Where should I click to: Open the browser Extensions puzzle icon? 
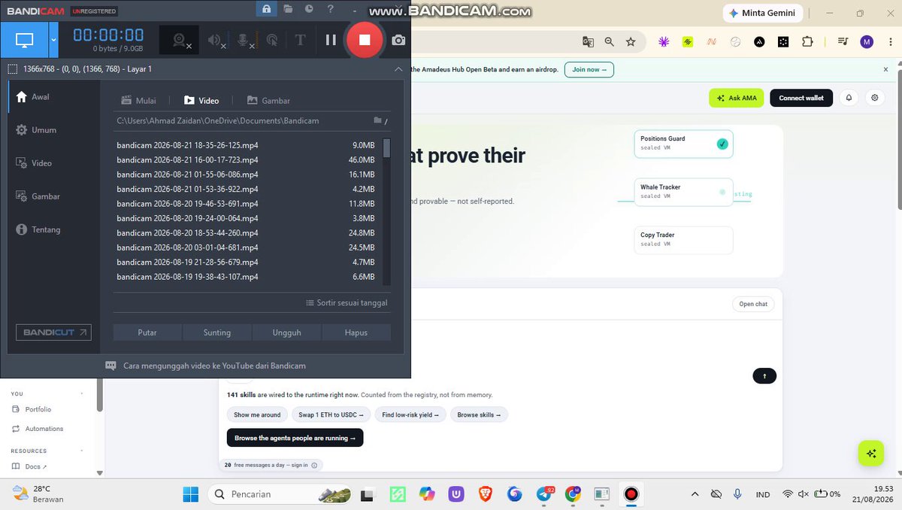click(x=807, y=42)
